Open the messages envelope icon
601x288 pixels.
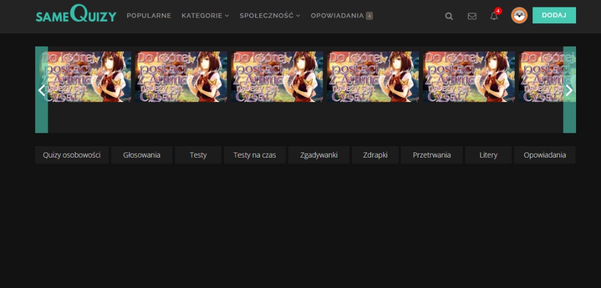coord(472,16)
